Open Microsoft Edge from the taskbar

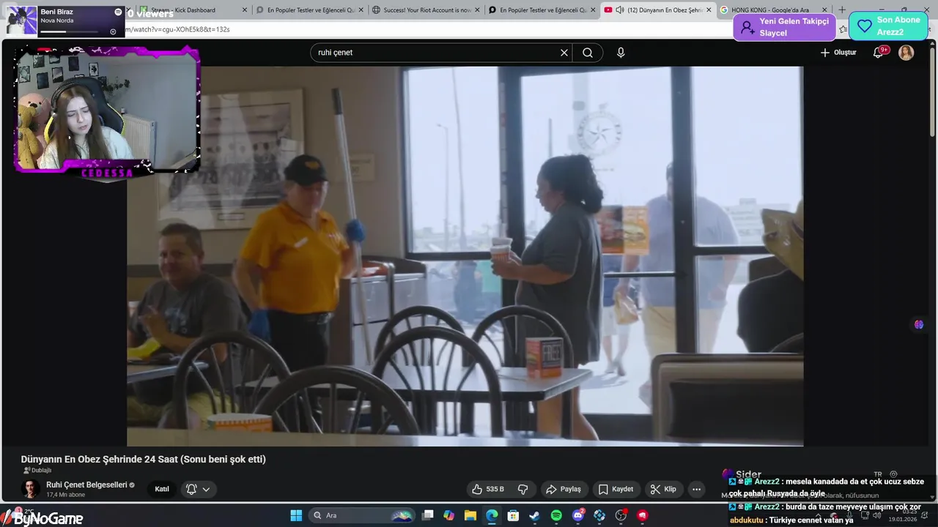(x=492, y=515)
